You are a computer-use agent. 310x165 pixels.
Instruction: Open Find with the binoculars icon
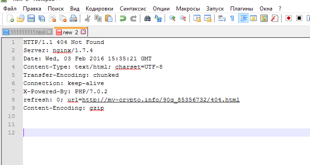click(148, 18)
